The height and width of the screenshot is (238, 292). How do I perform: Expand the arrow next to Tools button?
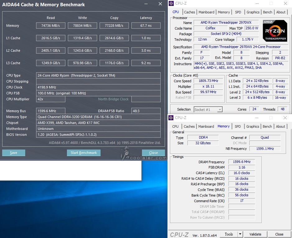coord(240,234)
